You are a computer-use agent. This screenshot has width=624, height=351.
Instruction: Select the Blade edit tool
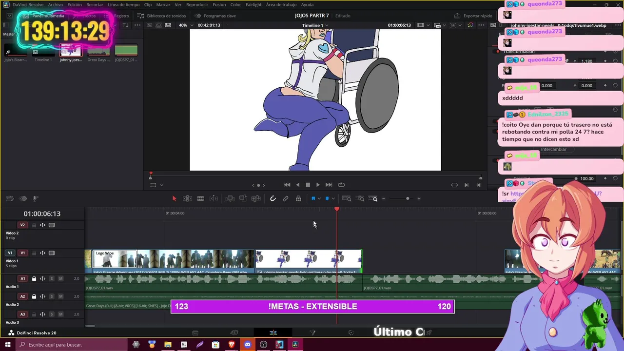coord(200,198)
